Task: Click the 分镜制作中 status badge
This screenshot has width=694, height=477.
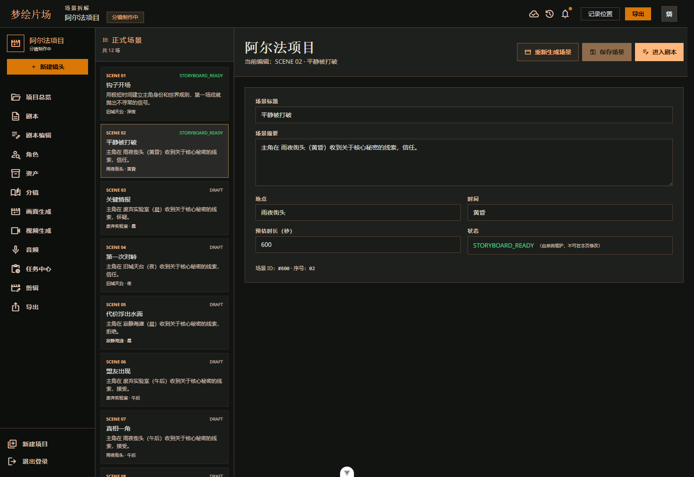Action: (125, 17)
